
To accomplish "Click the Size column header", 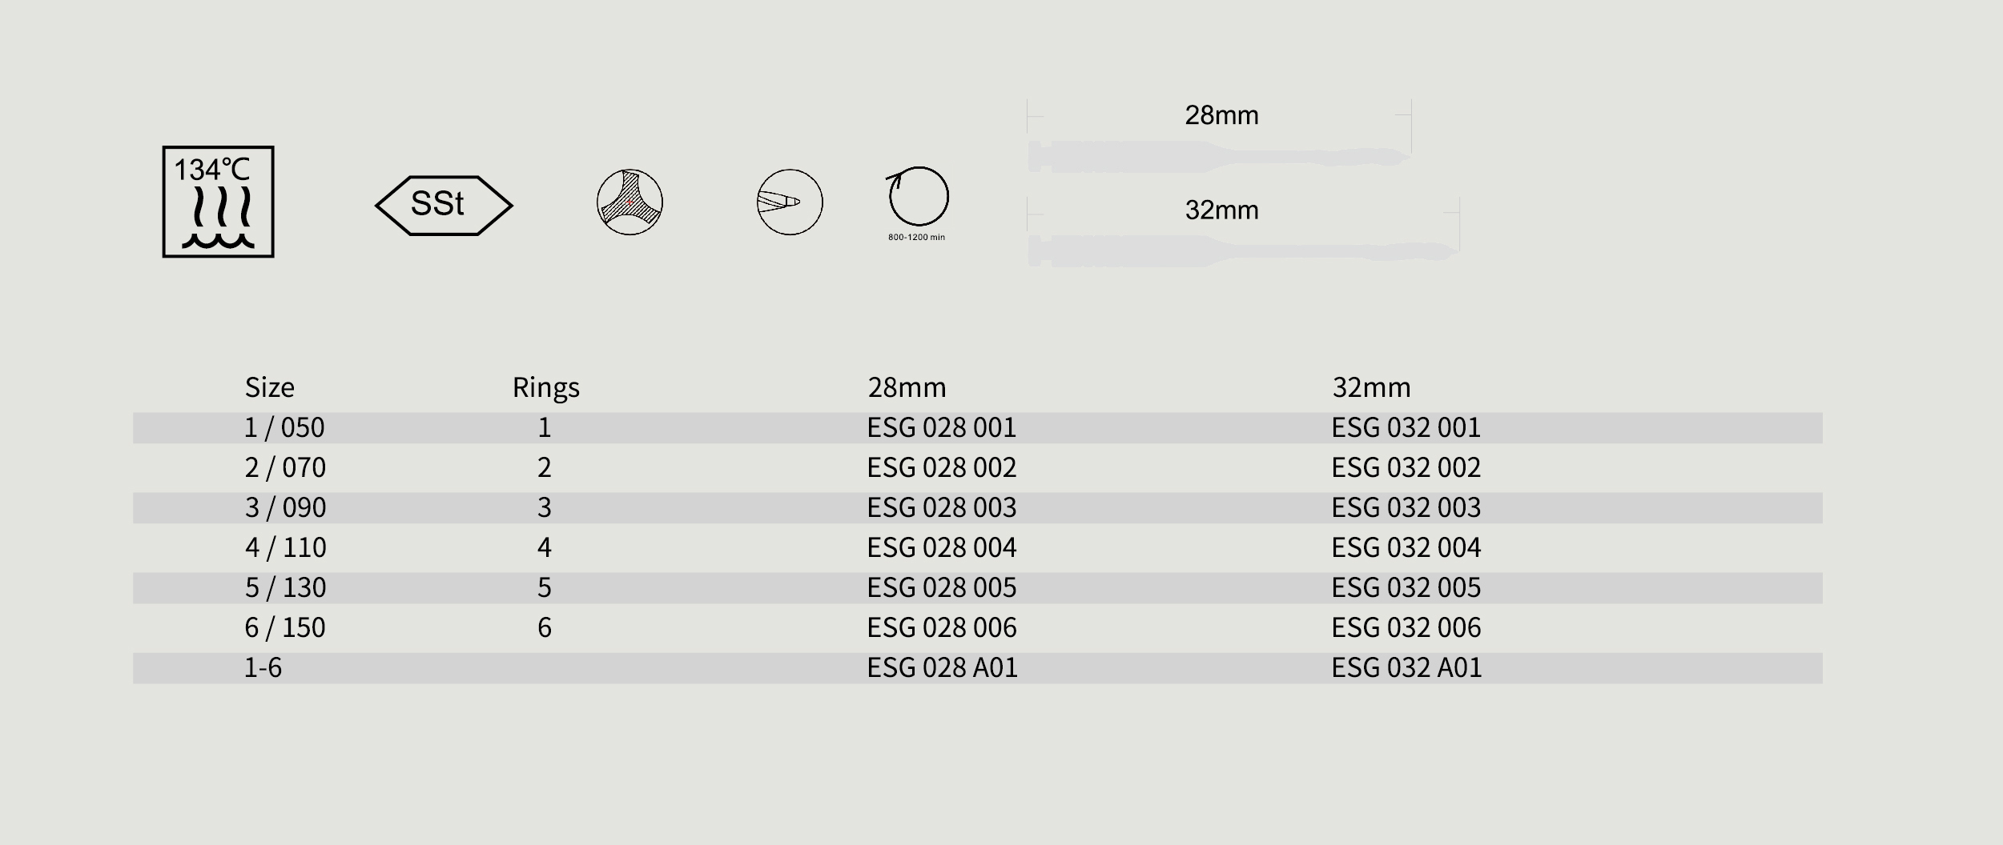I will pos(270,387).
